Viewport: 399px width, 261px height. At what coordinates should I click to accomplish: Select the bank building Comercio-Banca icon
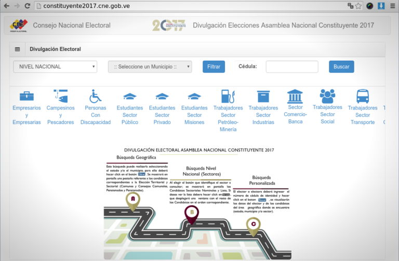tap(295, 96)
